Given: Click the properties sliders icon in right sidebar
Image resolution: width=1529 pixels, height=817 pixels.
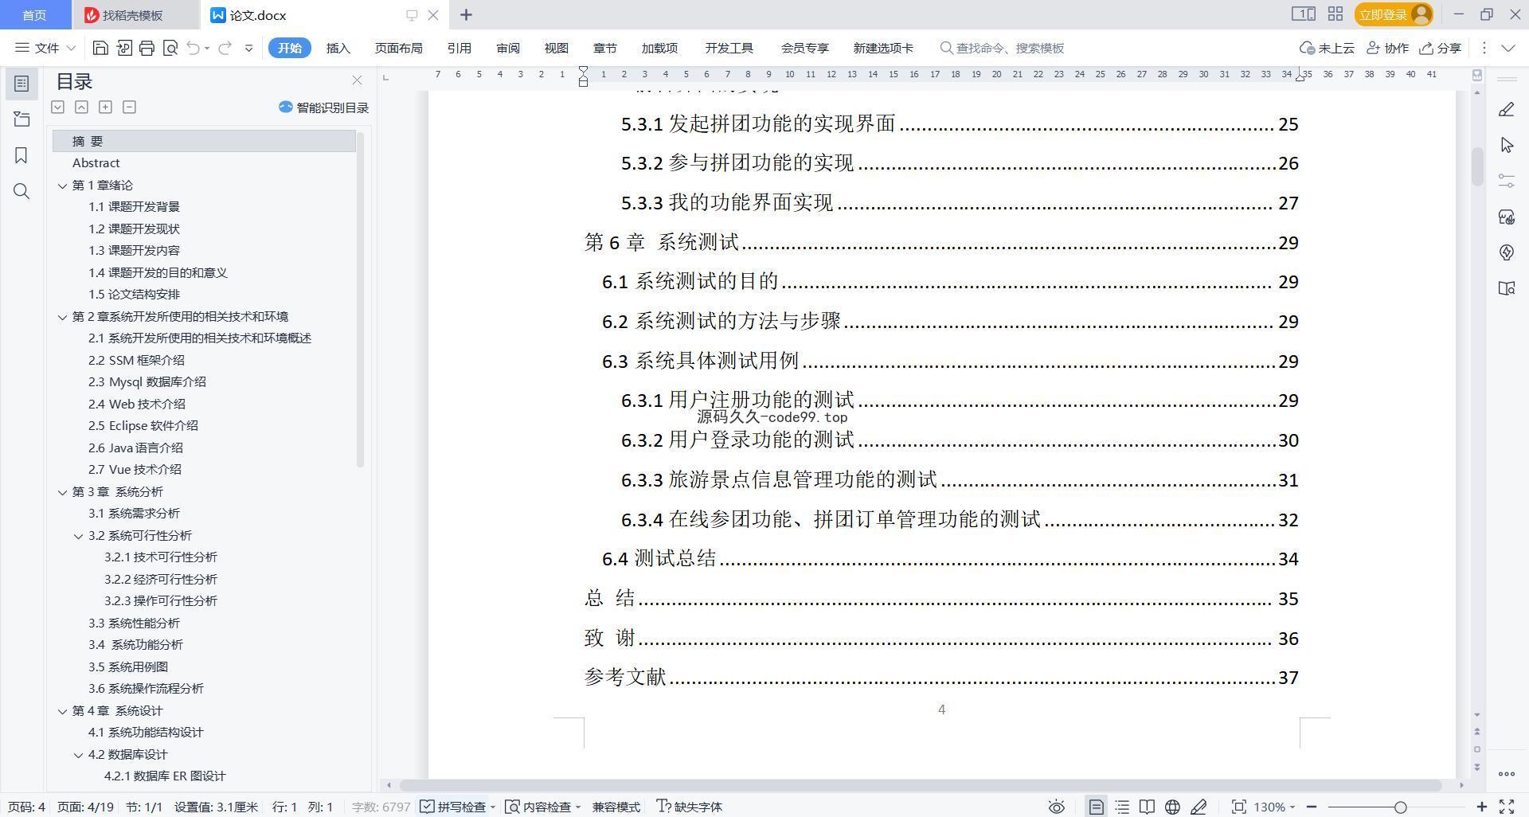Looking at the screenshot, I should click(x=1506, y=181).
